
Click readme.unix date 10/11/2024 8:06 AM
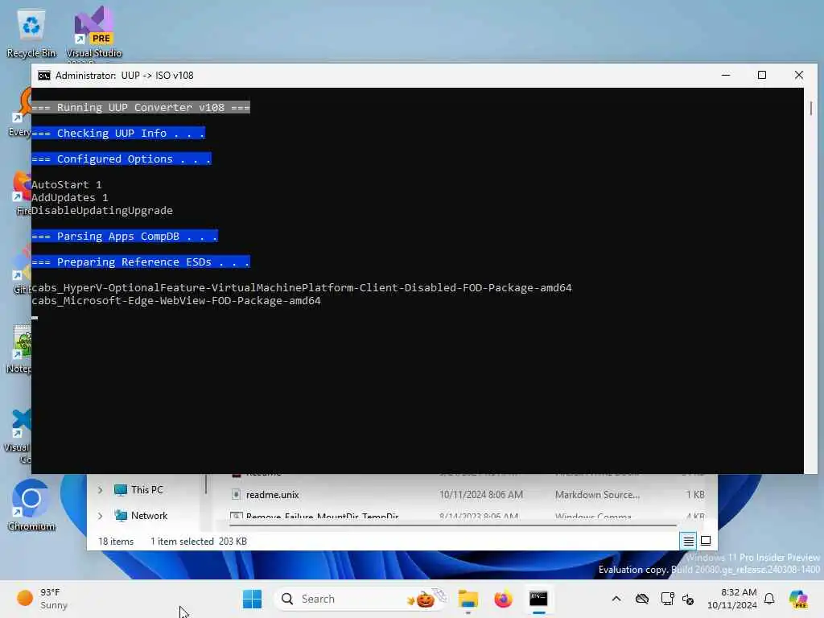pyautogui.click(x=481, y=495)
